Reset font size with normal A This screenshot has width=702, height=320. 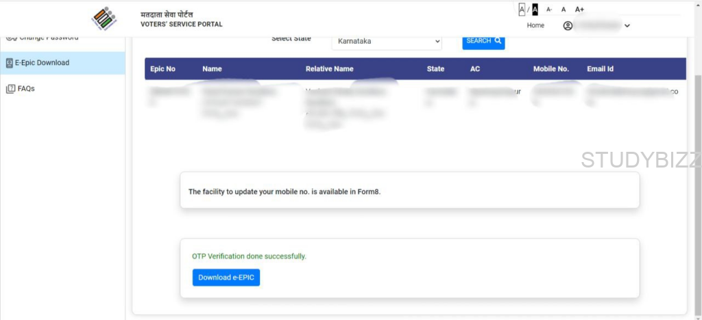(x=564, y=10)
